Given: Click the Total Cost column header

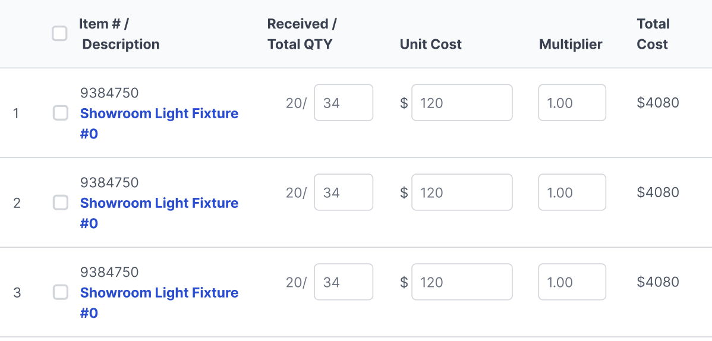Looking at the screenshot, I should click(x=653, y=34).
